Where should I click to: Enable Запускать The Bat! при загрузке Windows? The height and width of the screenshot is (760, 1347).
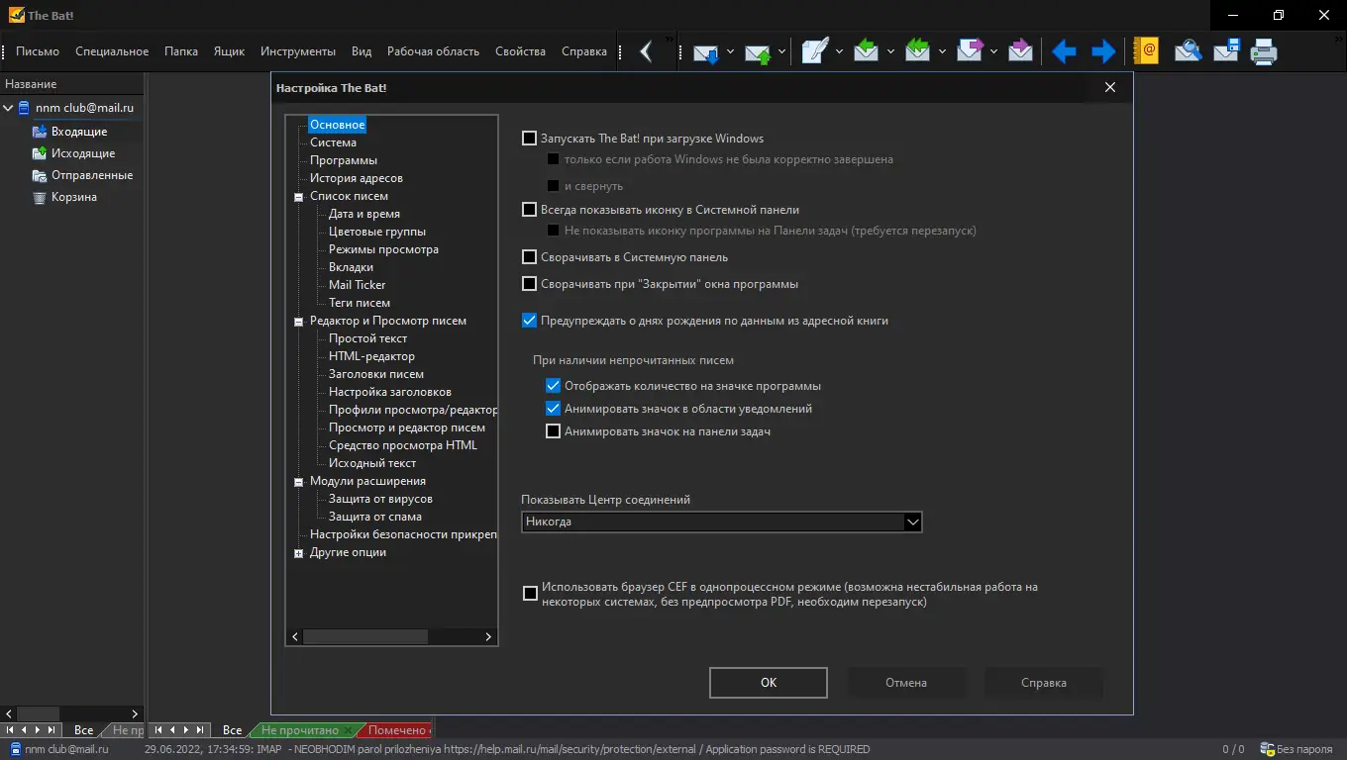(x=530, y=139)
